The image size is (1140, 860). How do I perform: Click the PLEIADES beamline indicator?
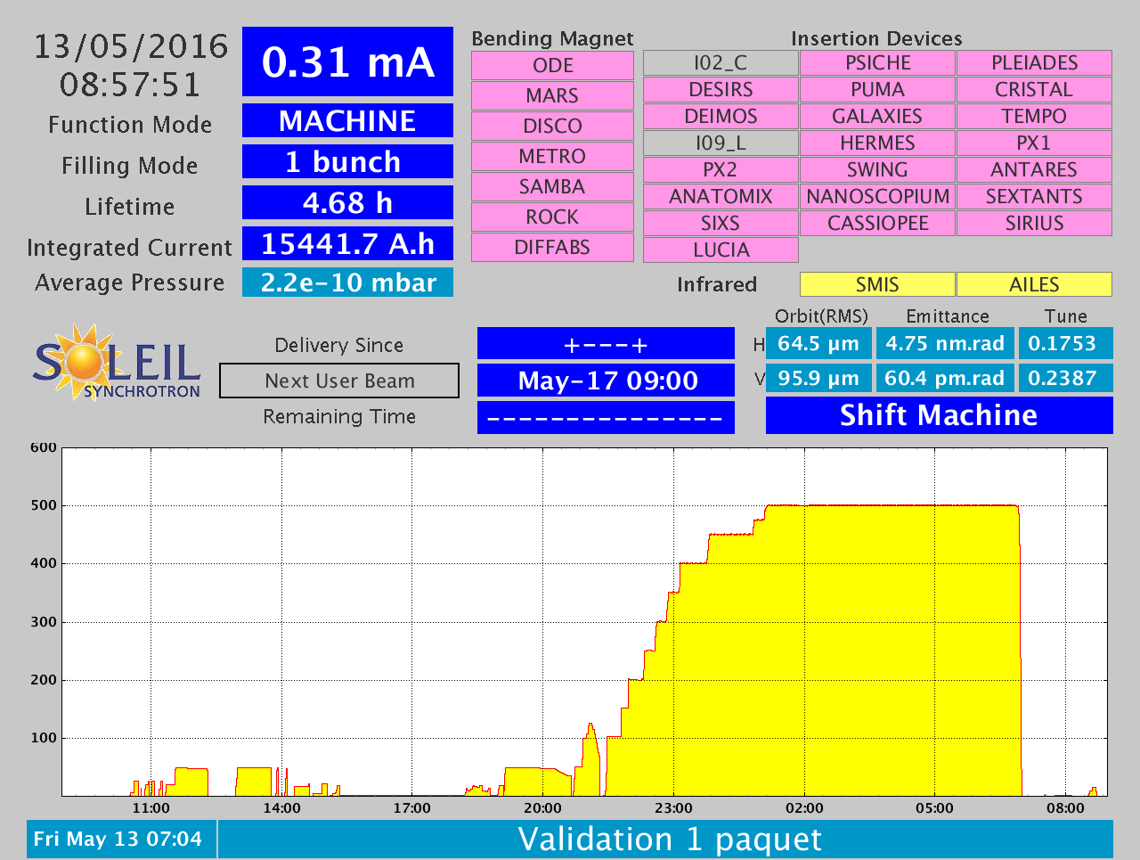point(1034,62)
